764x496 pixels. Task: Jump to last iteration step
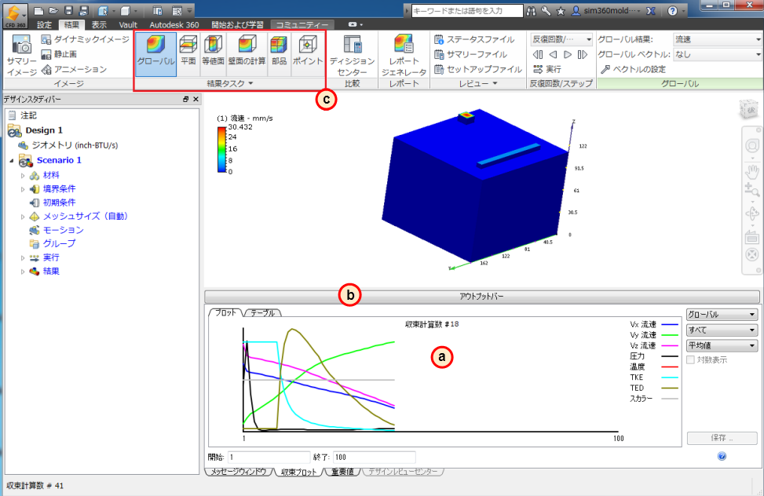tap(583, 55)
